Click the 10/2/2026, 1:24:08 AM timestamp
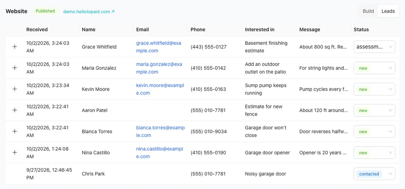 47,153
